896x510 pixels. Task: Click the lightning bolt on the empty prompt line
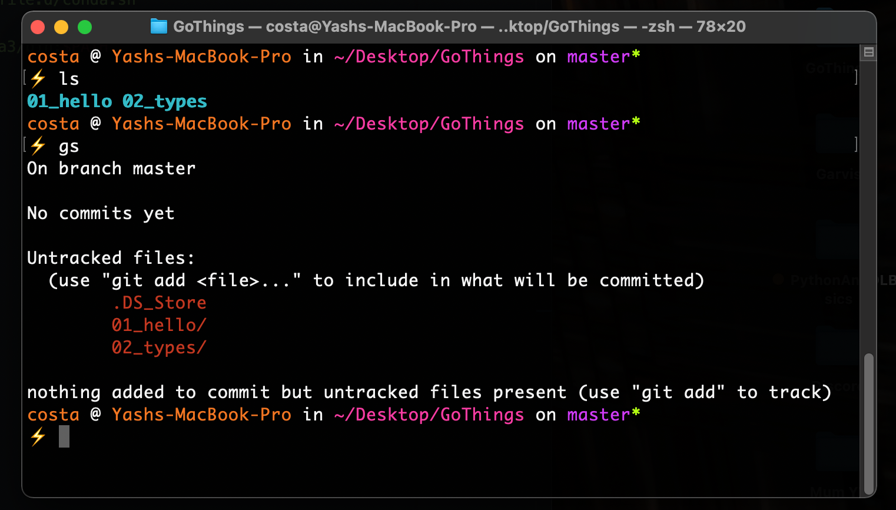(x=38, y=436)
